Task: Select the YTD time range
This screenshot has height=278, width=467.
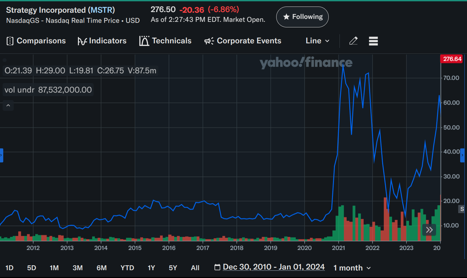Action: (127, 268)
